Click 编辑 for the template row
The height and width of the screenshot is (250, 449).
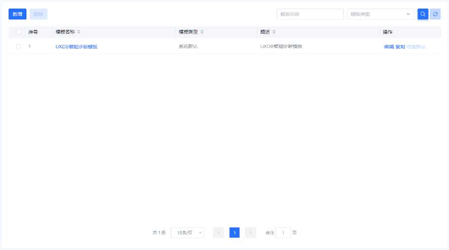click(388, 47)
